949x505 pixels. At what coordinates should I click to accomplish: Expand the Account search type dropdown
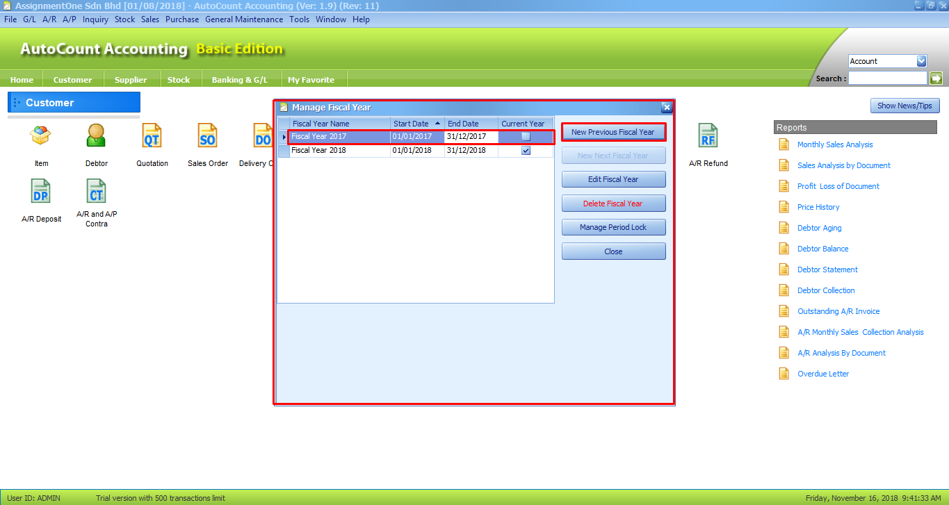tap(921, 61)
